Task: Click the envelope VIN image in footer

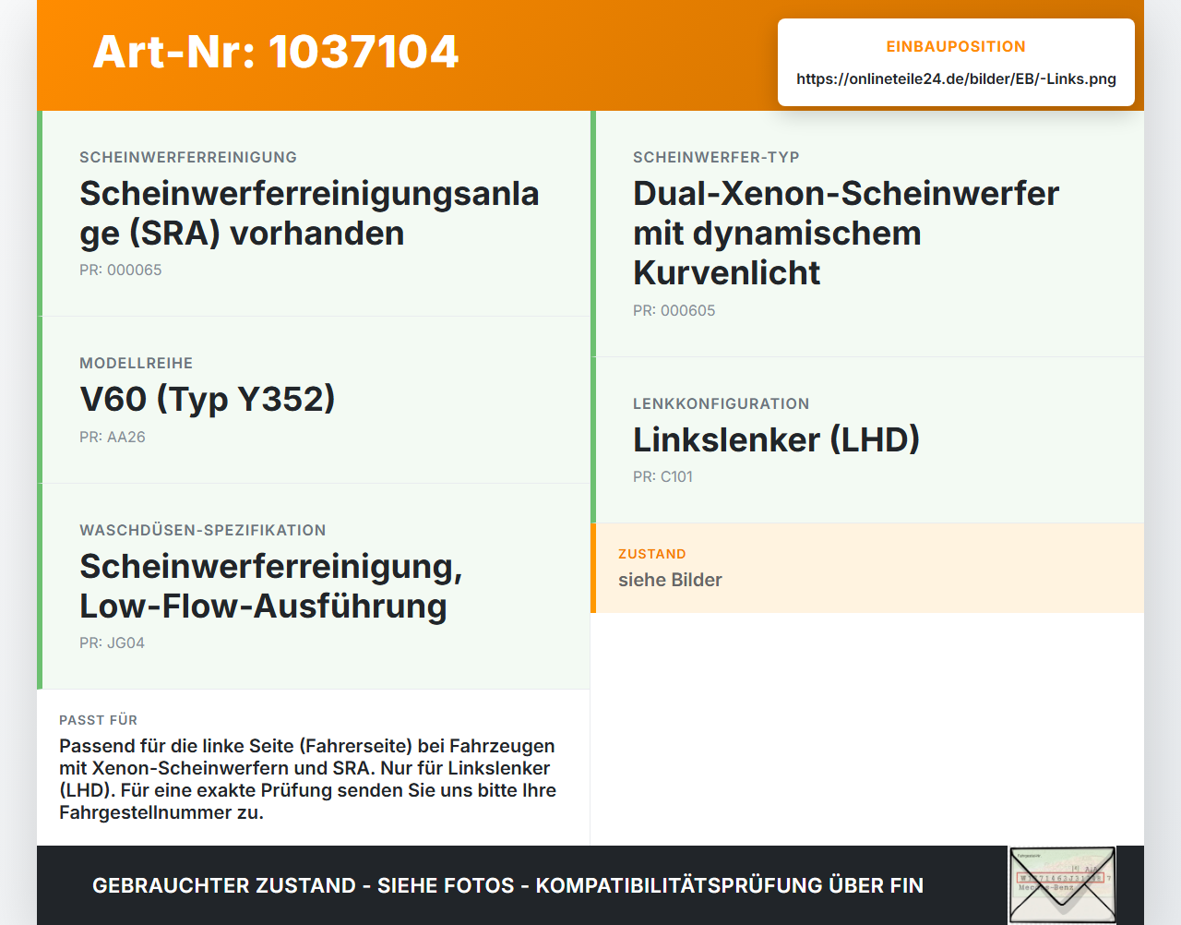Action: point(1062,885)
